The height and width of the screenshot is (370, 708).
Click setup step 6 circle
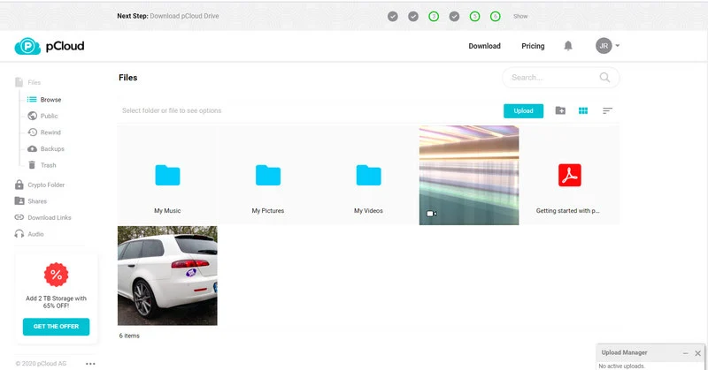(x=496, y=16)
